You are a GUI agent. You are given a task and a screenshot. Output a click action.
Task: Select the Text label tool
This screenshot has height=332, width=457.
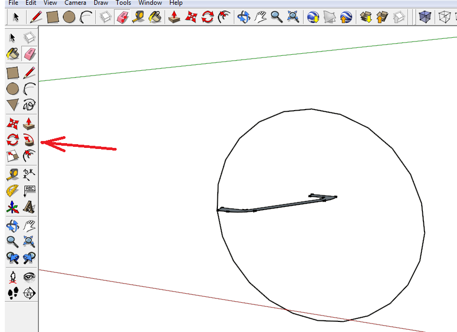coord(29,191)
